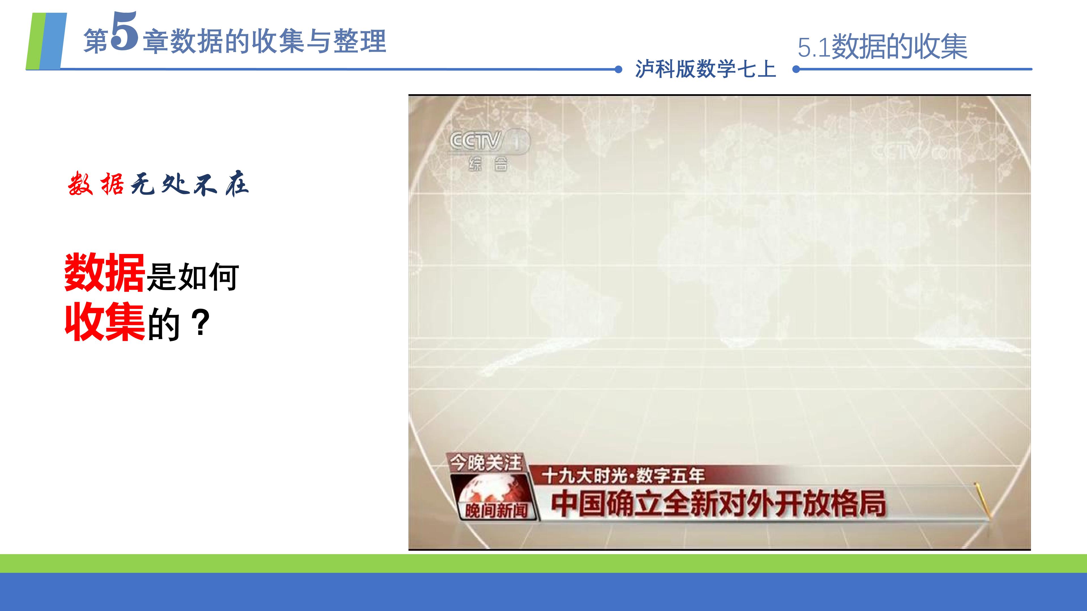Viewport: 1087px width, 611px height.
Task: Click the green stripe at slide bottom
Action: 543,563
